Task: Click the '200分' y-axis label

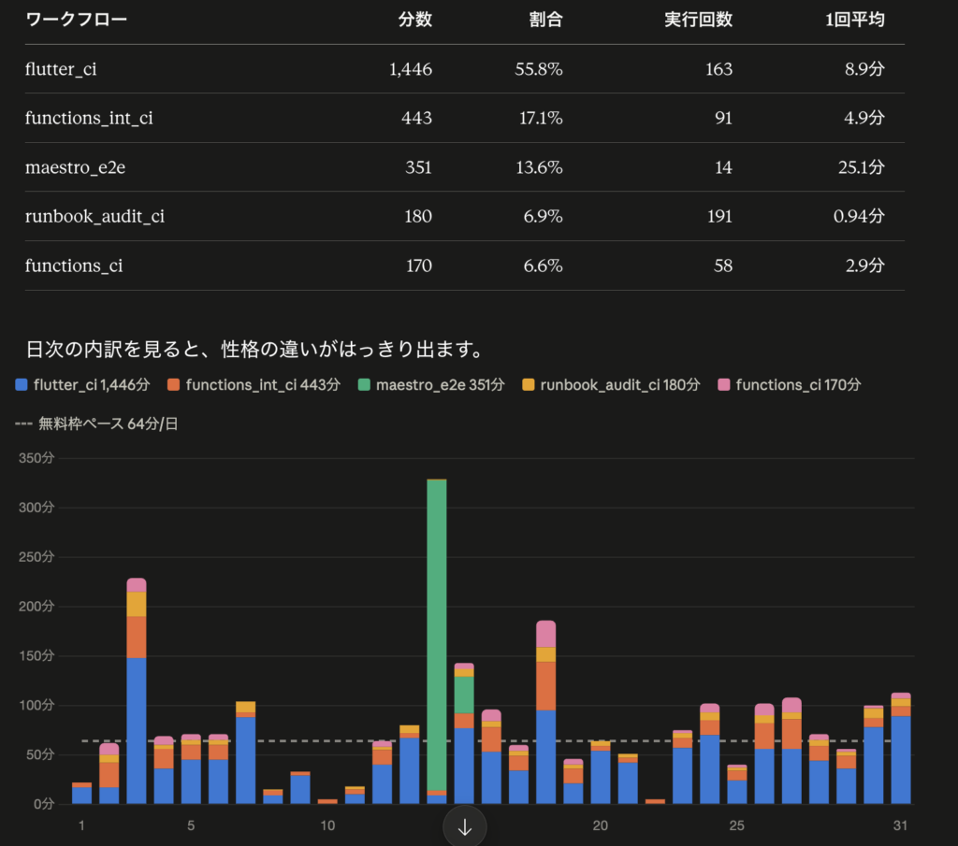Action: 36,606
